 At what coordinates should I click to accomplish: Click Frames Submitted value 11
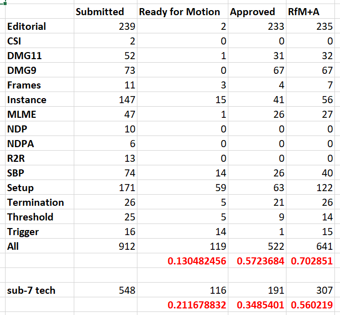(x=106, y=84)
